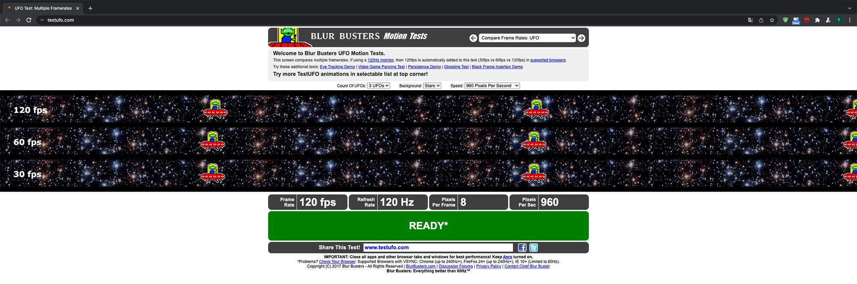The width and height of the screenshot is (857, 284).
Task: Open the Video Game Panning Test link
Action: coord(381,67)
